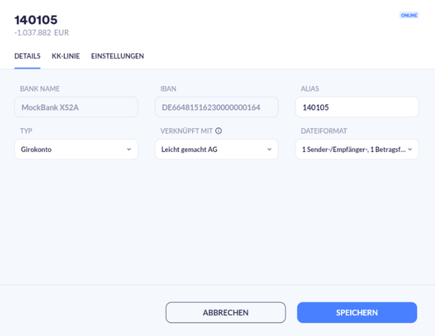
Task: Click the info icon beside Verknüpft mit
Action: tap(219, 131)
